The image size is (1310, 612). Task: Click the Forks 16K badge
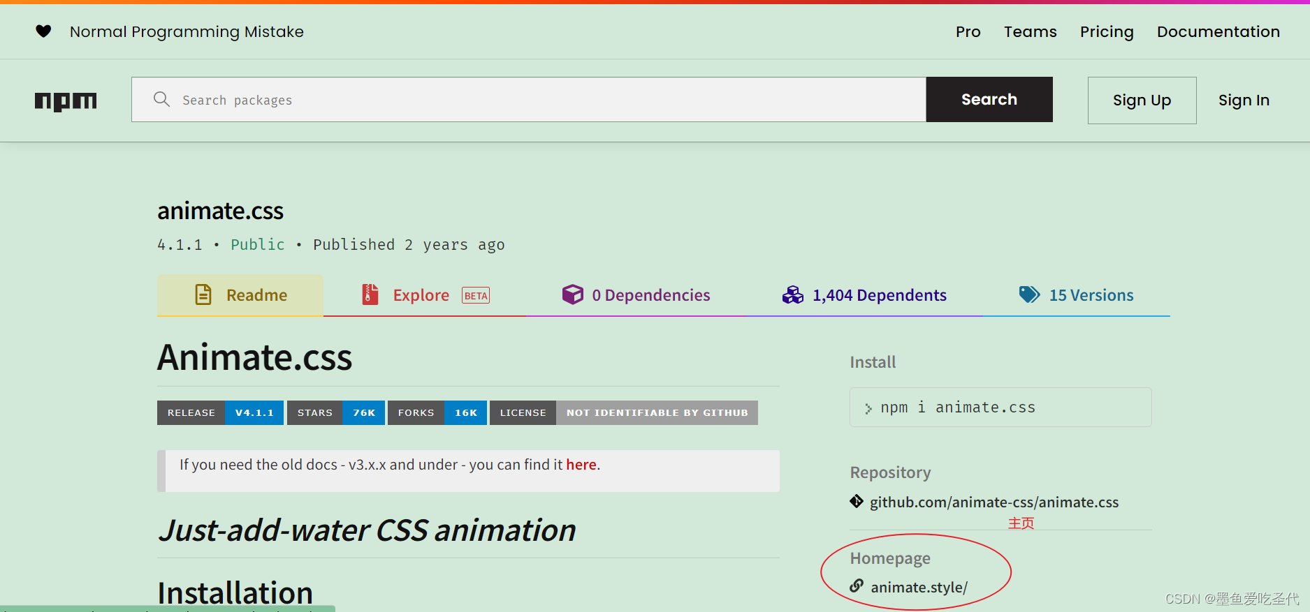[x=437, y=412]
